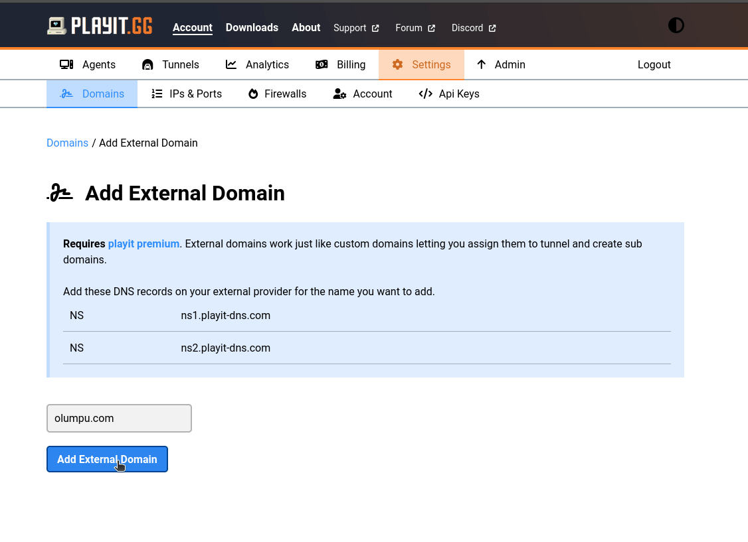Viewport: 748px width, 542px height.
Task: Open Api Keys via the code icon
Action: [x=425, y=94]
